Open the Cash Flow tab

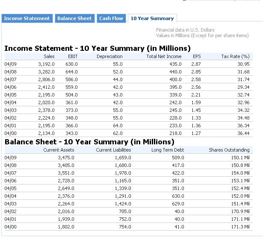111,18
